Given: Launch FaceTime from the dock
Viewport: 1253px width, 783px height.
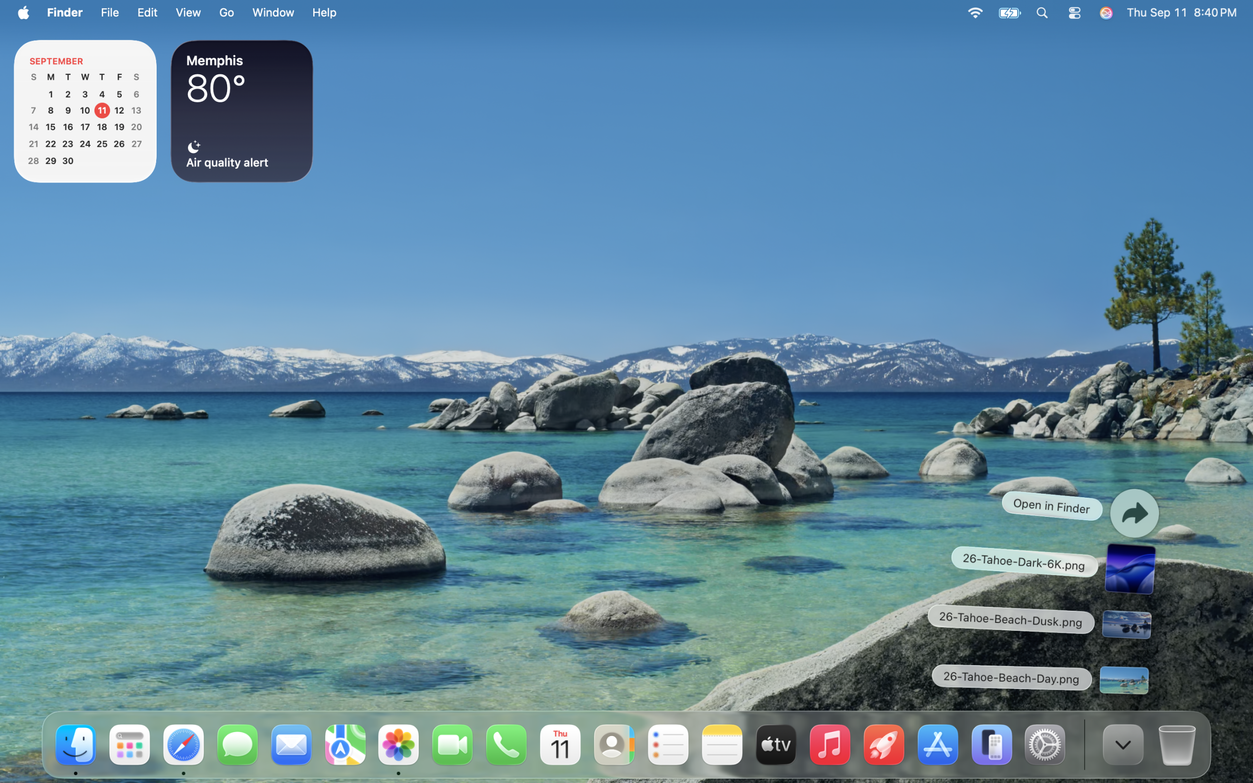Looking at the screenshot, I should [x=452, y=745].
